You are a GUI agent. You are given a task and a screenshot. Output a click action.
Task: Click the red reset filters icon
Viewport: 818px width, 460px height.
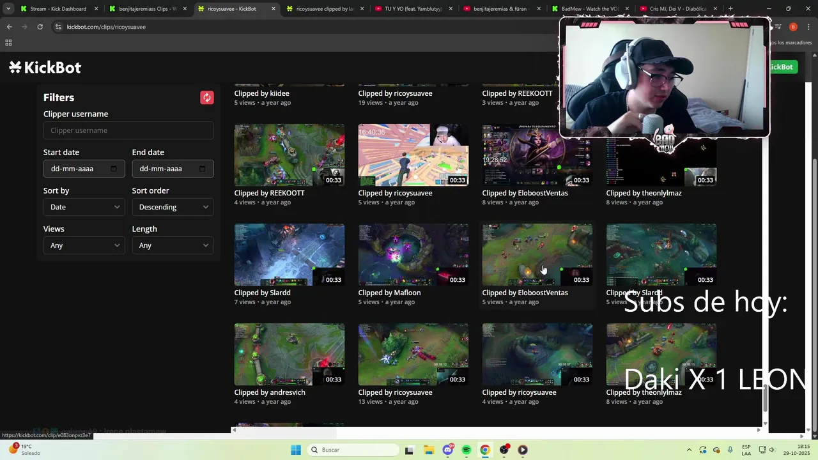[x=206, y=98]
